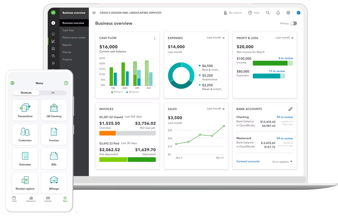Click the hamburger menu beside company name
Screen dimensions: 338x217
click(94, 13)
